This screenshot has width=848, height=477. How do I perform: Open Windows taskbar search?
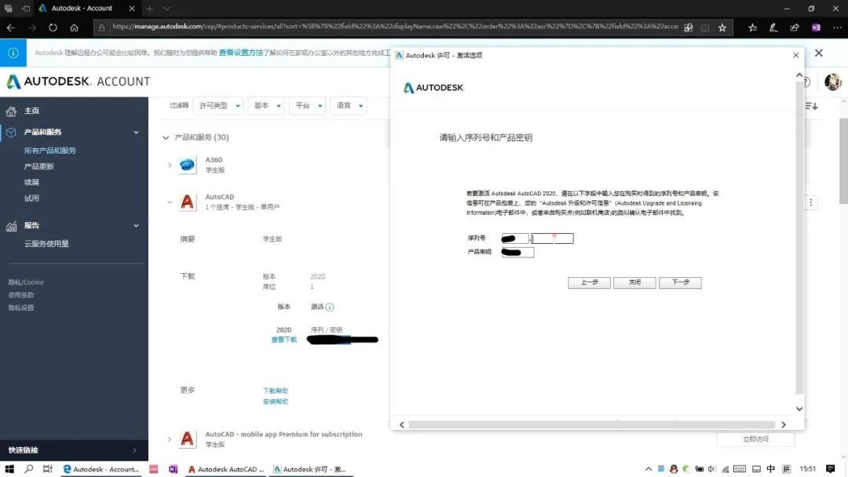coord(29,469)
